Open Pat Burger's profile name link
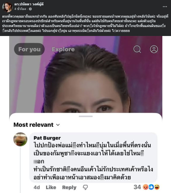 [47, 138]
